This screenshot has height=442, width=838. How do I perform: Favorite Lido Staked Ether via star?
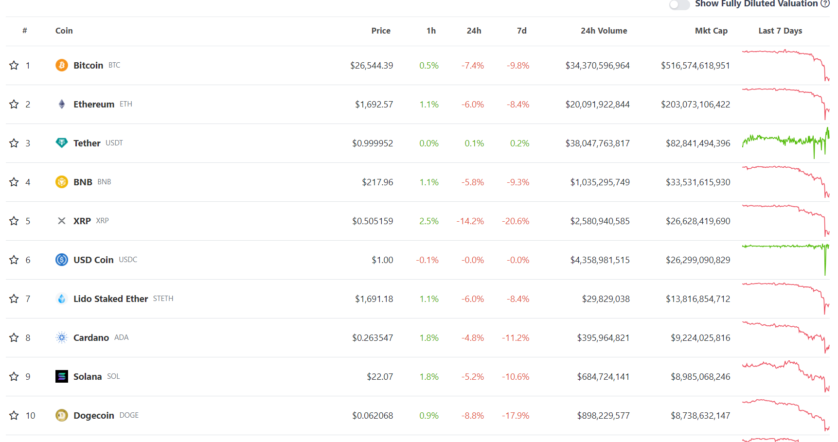tap(14, 299)
